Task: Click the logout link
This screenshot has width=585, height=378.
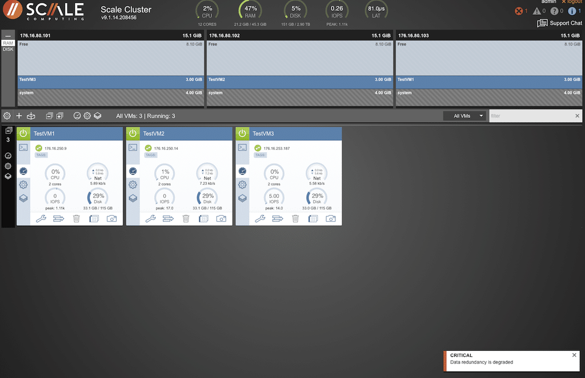Action: click(571, 2)
